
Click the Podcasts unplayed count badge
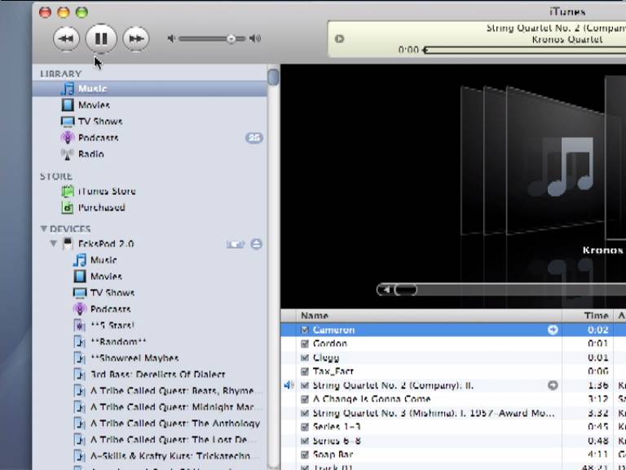pyautogui.click(x=254, y=138)
